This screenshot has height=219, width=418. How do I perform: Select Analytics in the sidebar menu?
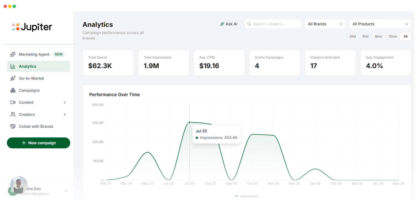coord(27,66)
